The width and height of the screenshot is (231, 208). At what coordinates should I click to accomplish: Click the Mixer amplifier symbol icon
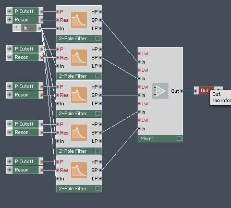160,91
